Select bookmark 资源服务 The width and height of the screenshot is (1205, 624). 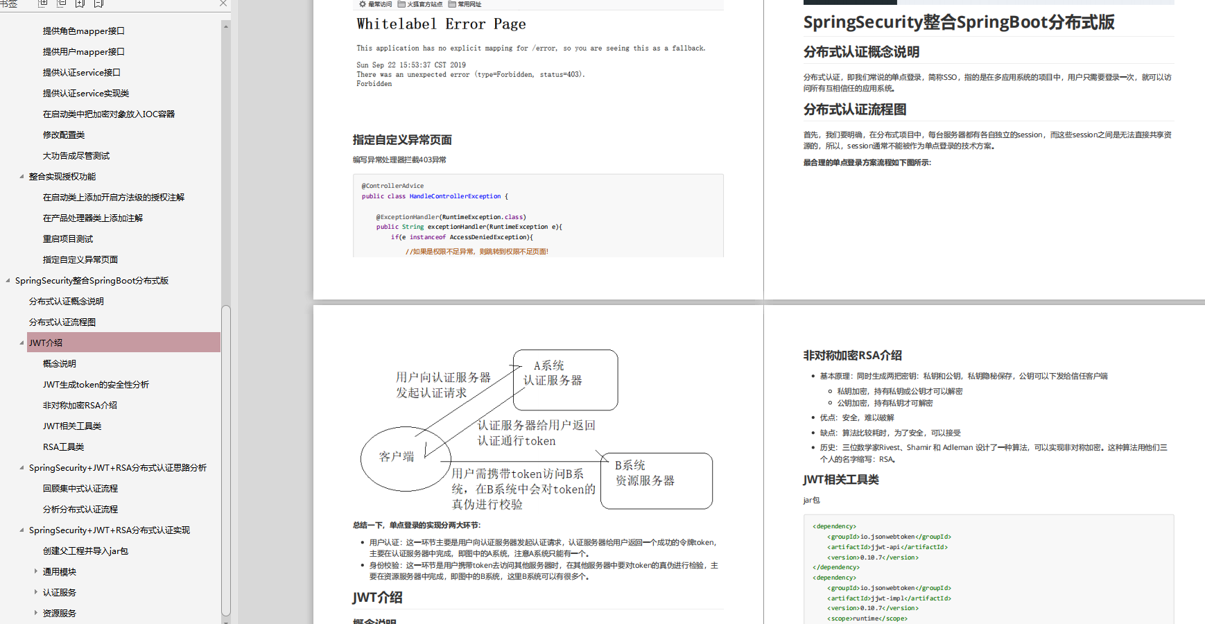click(60, 614)
